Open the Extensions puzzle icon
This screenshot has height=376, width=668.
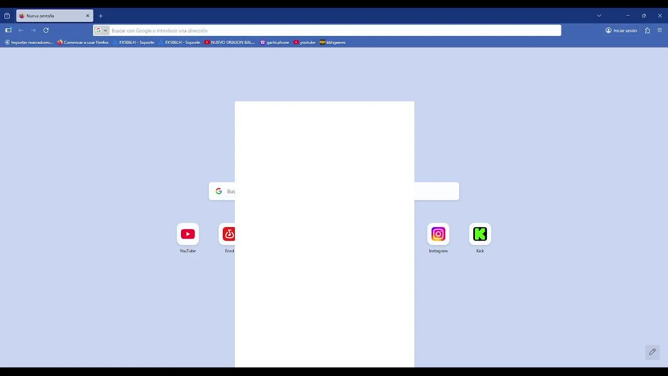(647, 30)
